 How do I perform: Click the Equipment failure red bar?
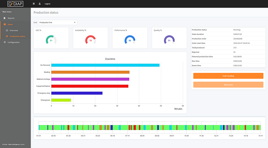click(x=90, y=86)
